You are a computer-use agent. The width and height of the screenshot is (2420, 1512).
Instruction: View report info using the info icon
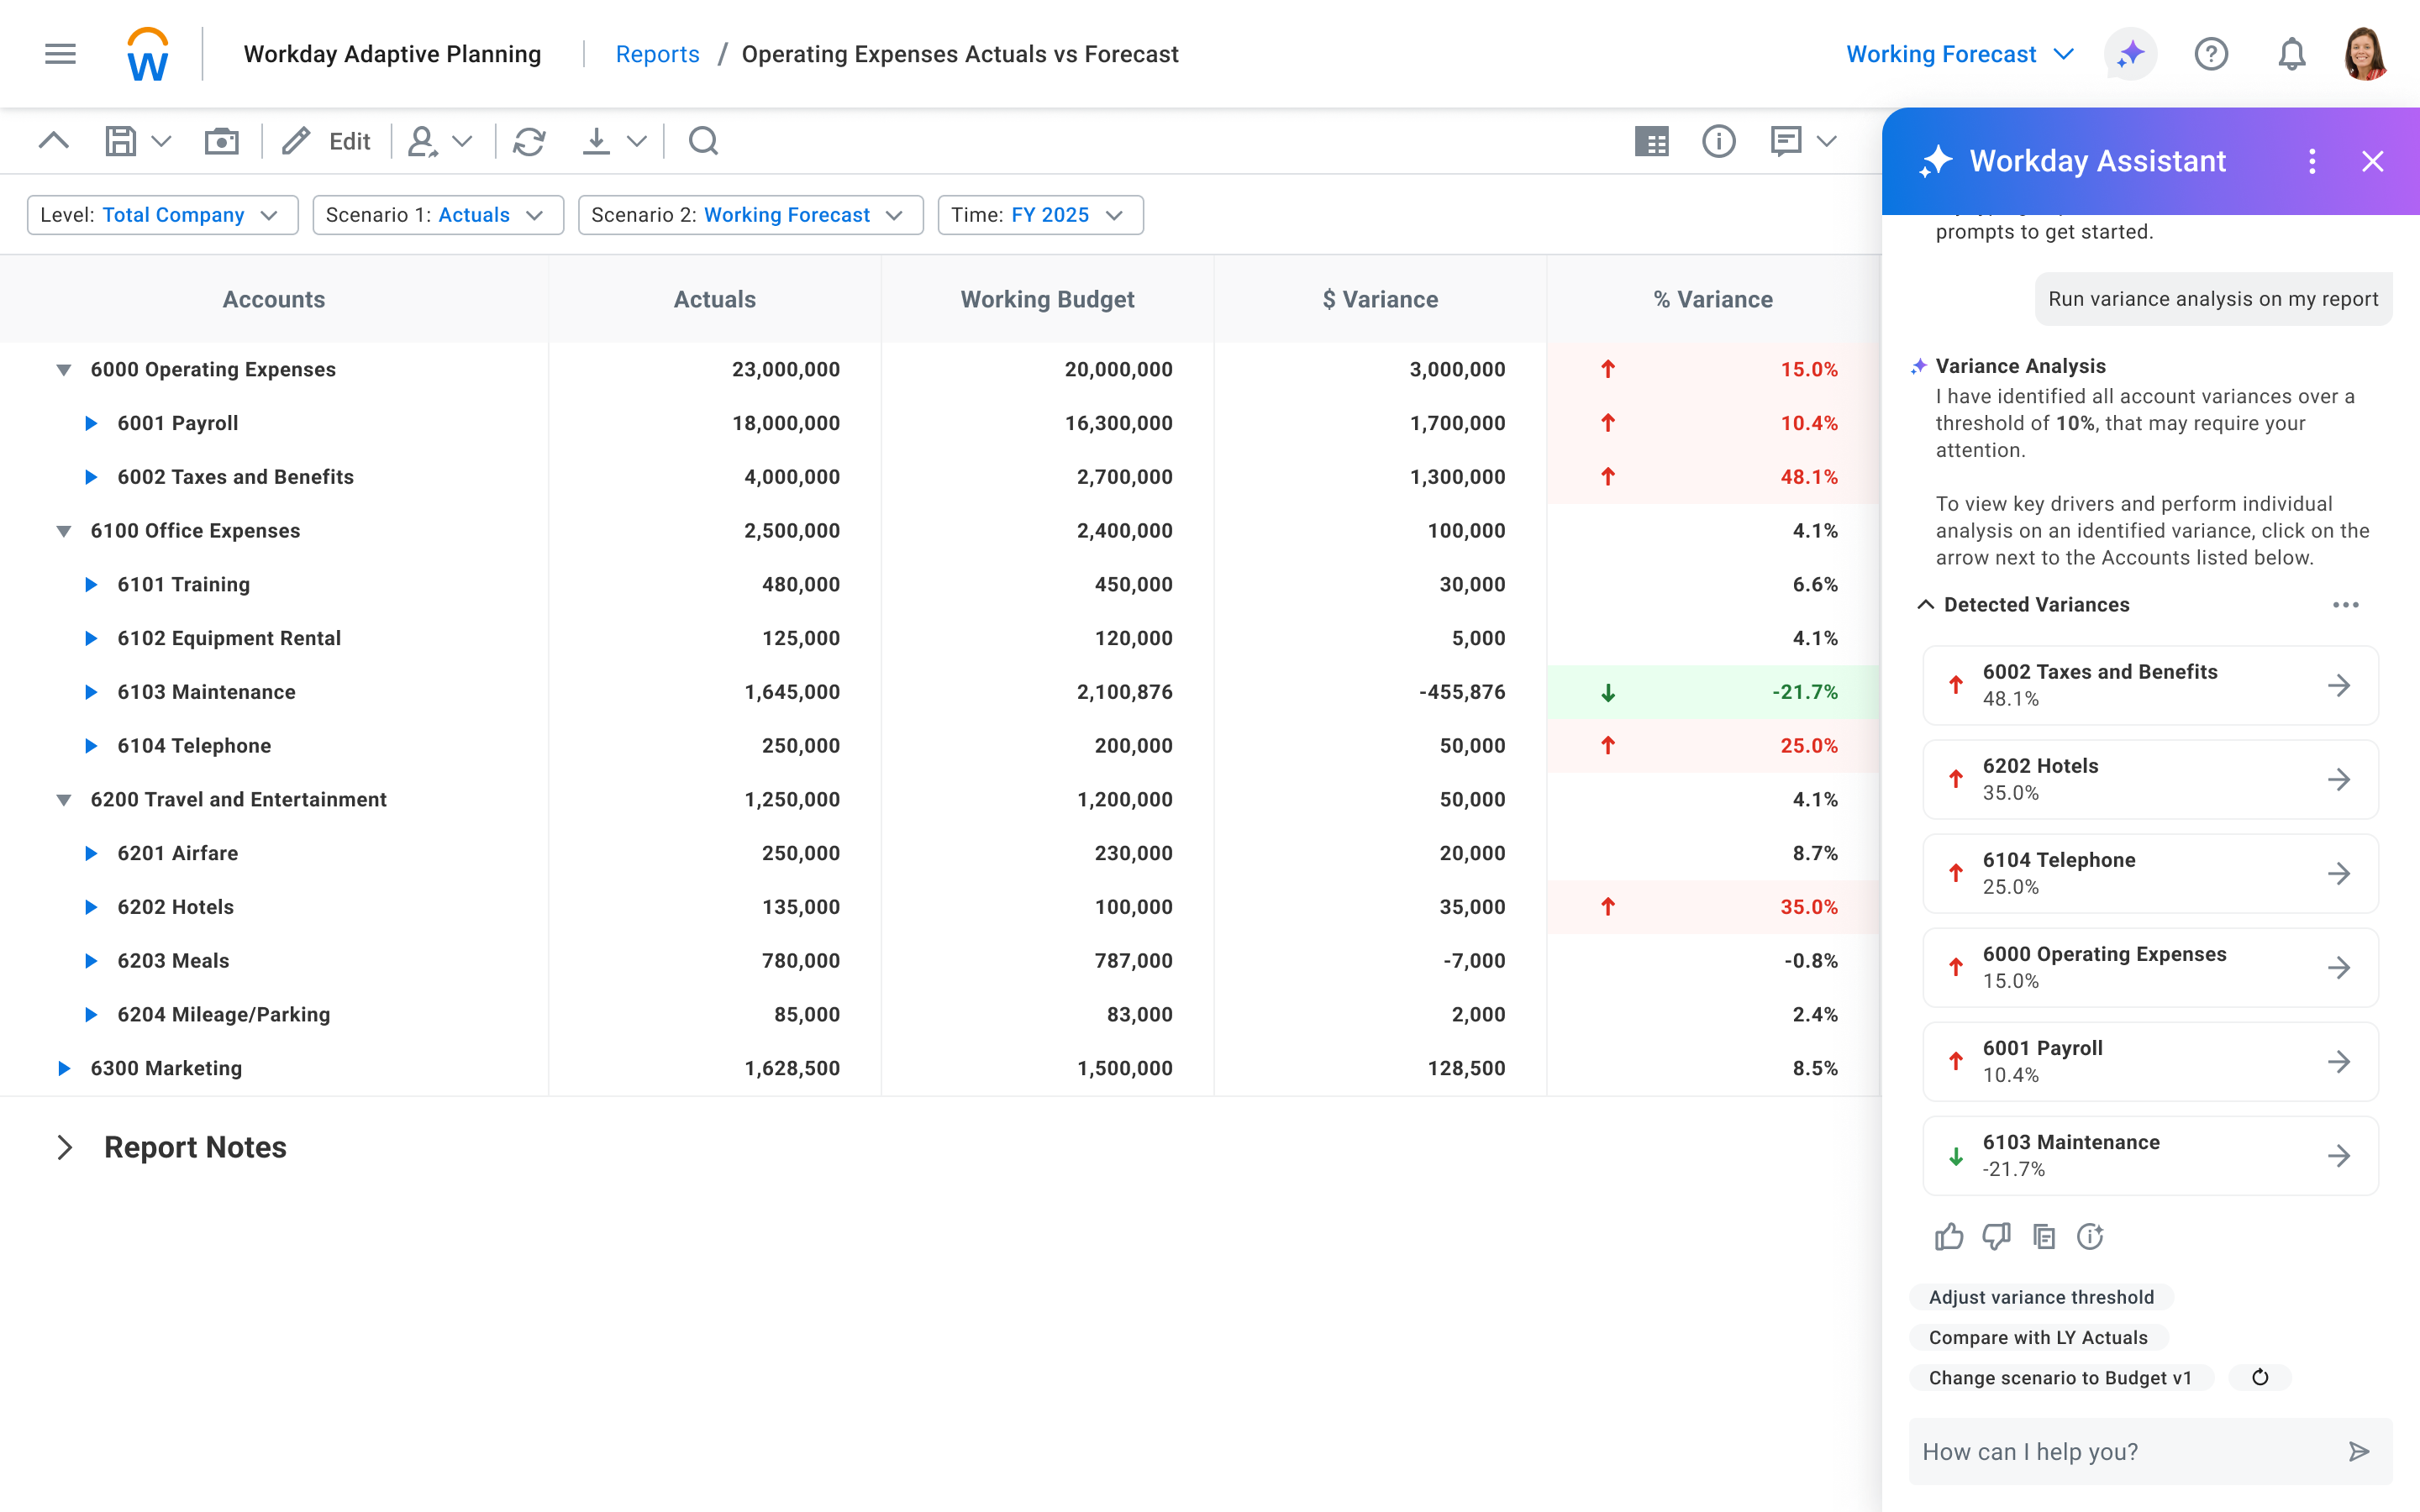(x=1719, y=141)
